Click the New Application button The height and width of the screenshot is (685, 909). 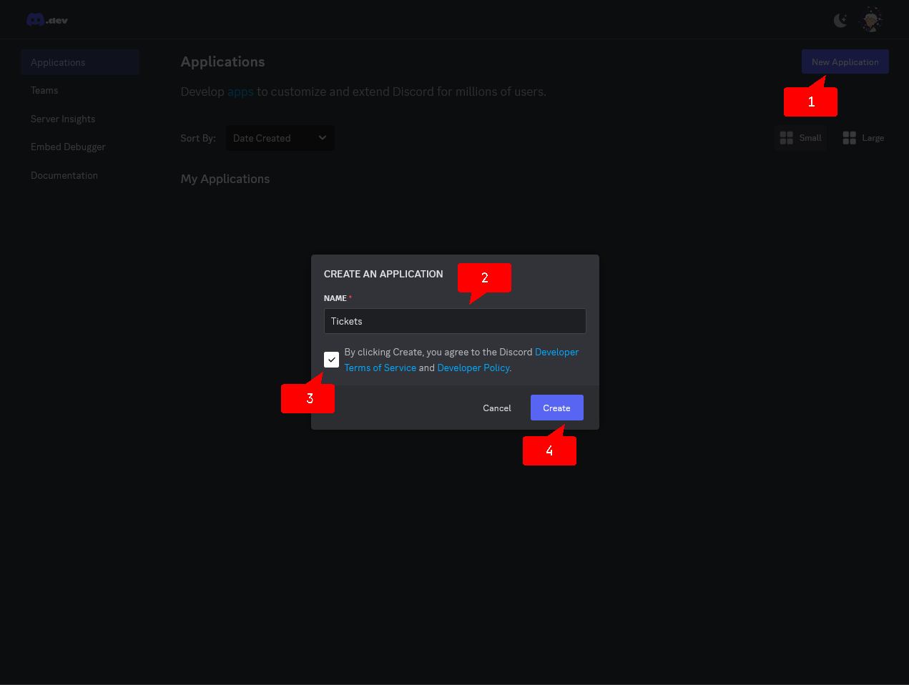[x=845, y=61]
